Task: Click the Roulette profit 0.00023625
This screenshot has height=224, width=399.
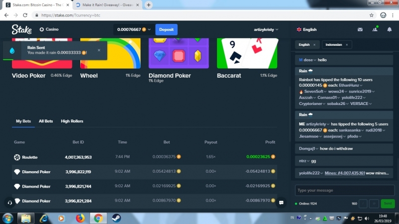Action: 258,157
